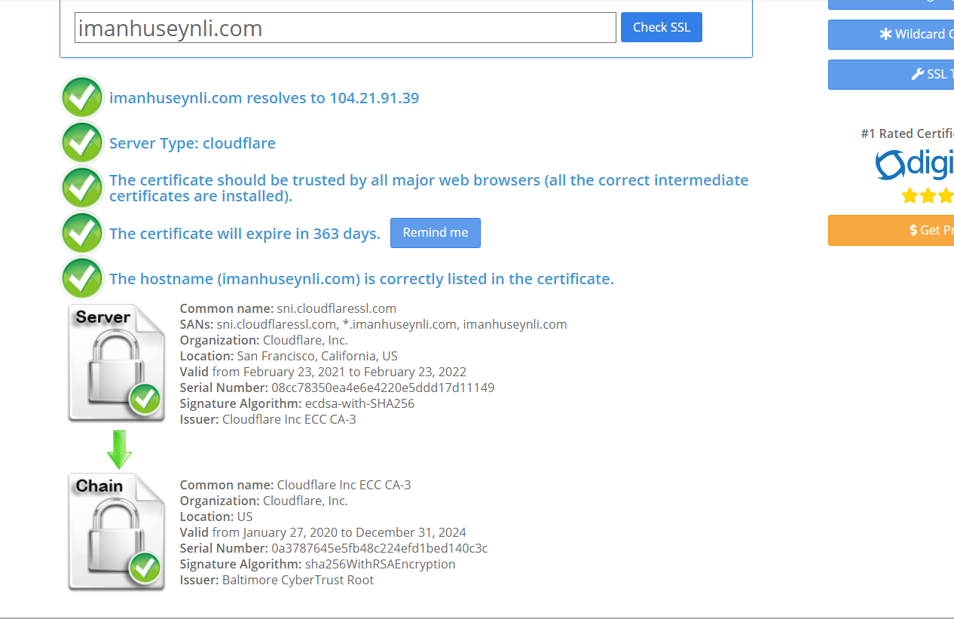
Task: Click the Server certificate Serial Number line
Action: [337, 388]
